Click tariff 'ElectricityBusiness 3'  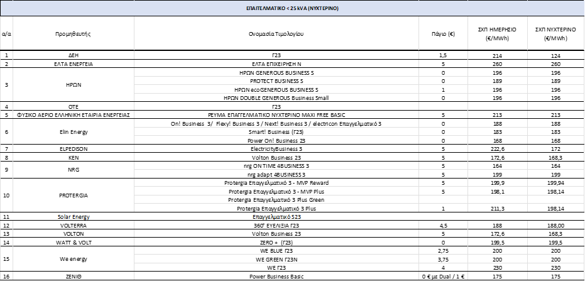(x=276, y=149)
